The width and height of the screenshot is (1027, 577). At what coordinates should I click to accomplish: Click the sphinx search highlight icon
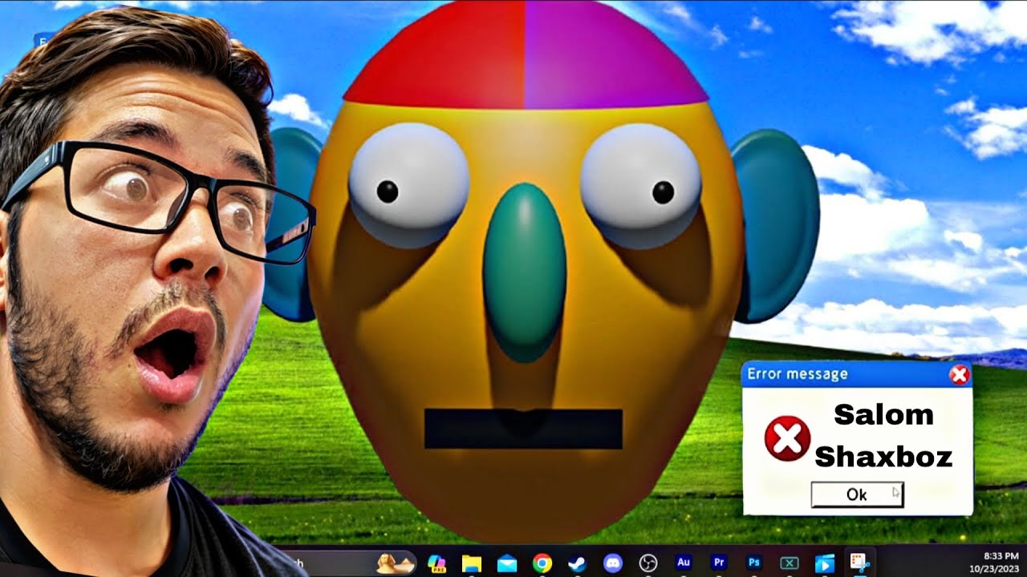coord(396,563)
